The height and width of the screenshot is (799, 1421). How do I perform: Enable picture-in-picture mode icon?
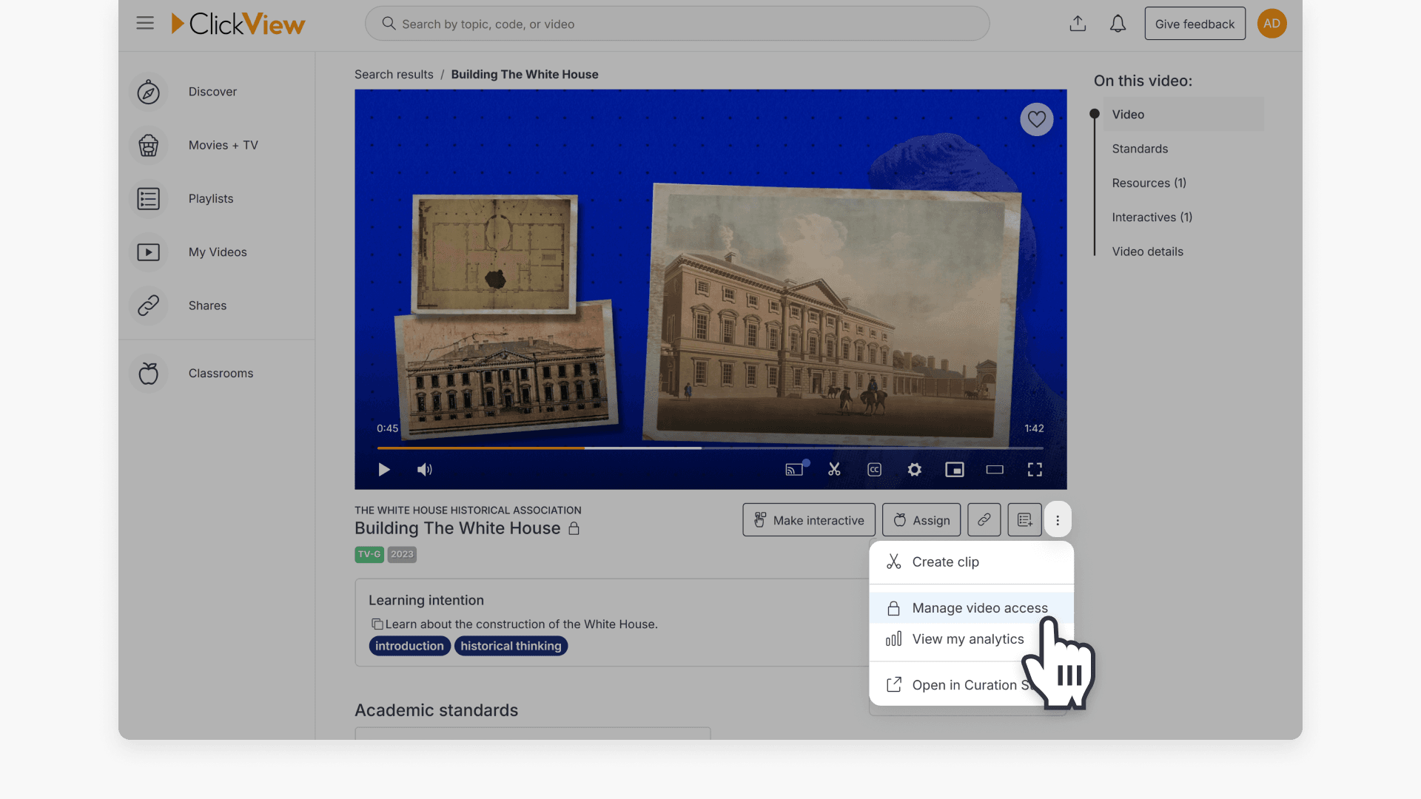[955, 469]
